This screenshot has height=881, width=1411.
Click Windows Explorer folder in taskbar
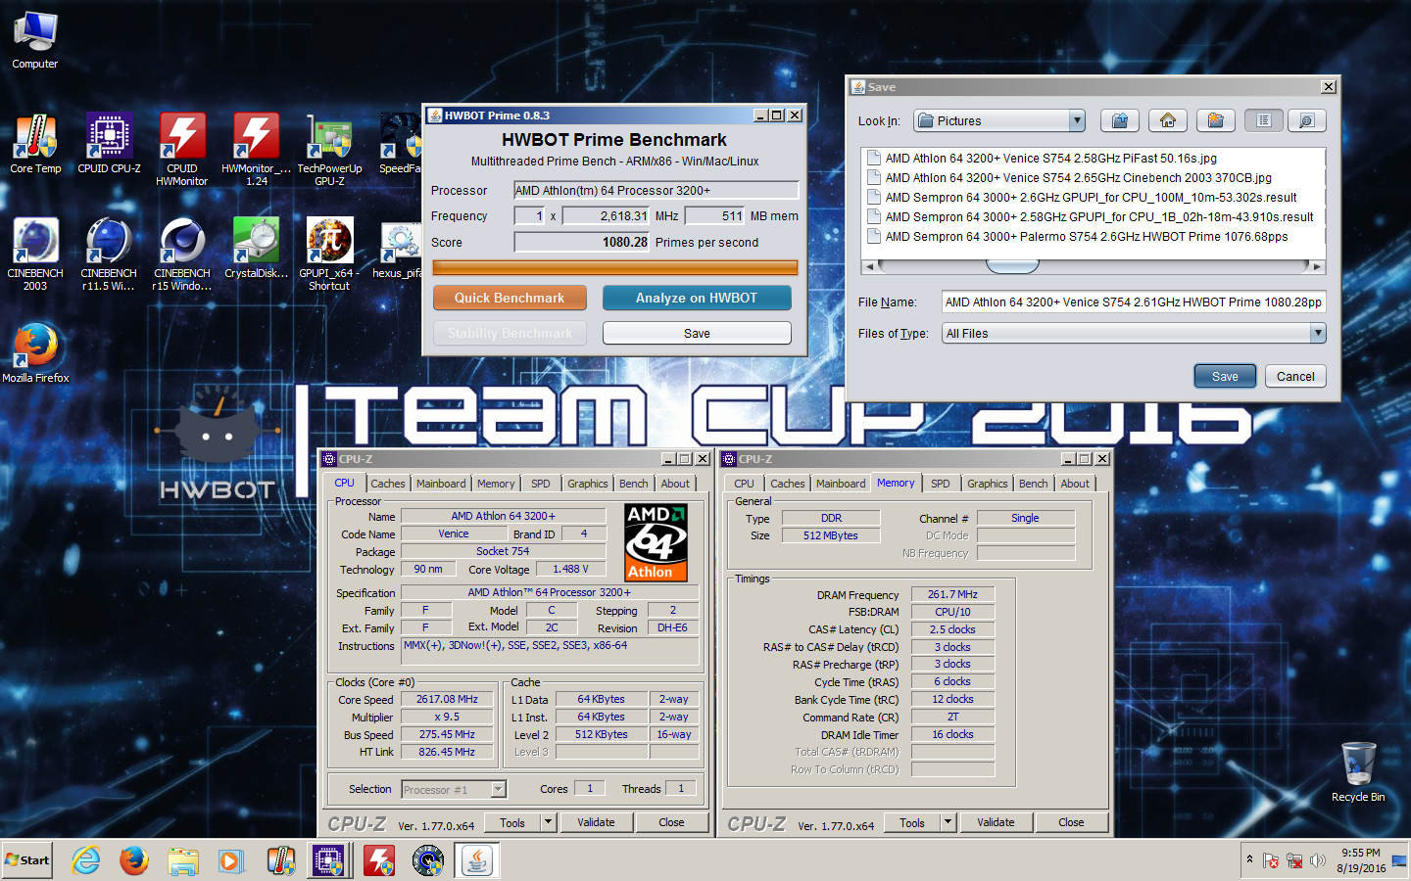[x=182, y=860]
